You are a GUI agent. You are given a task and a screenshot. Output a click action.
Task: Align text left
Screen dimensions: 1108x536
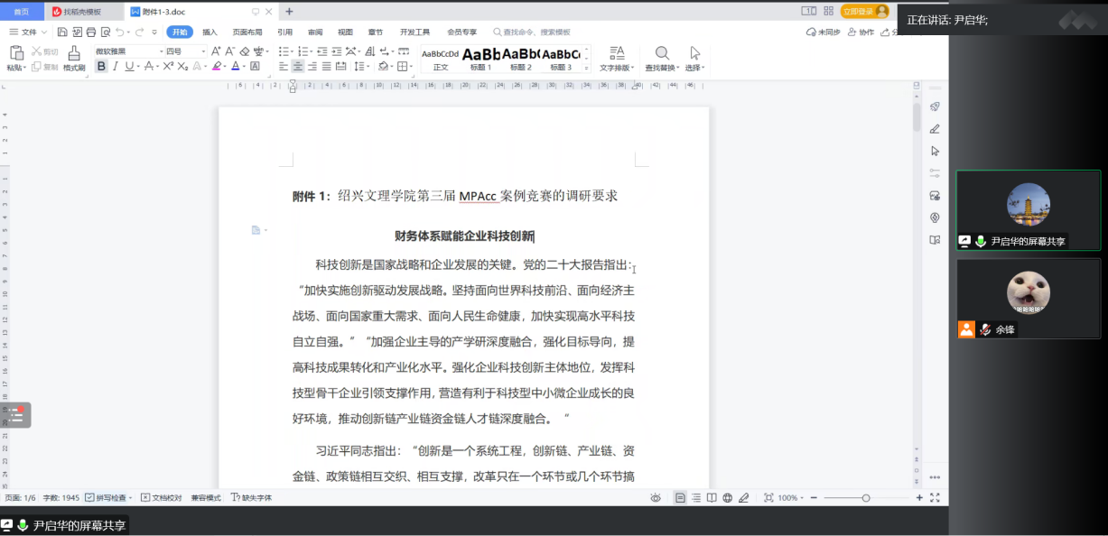(283, 66)
